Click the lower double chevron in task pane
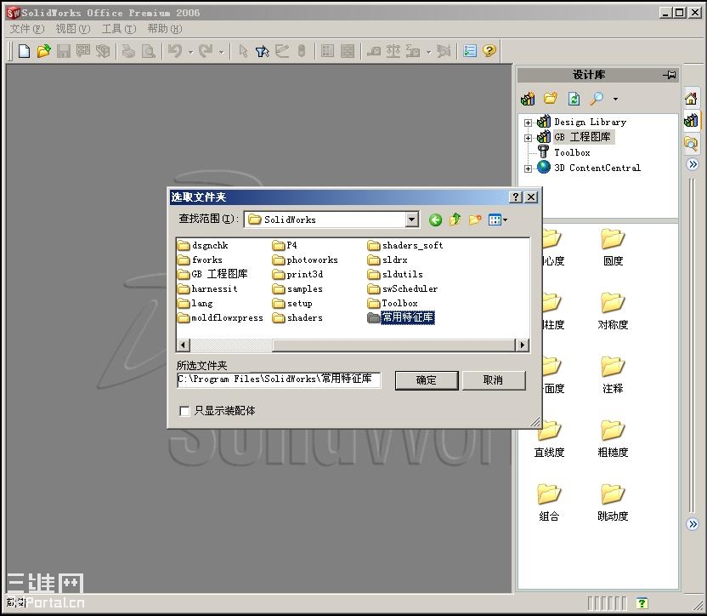707x616 pixels. coord(693,524)
